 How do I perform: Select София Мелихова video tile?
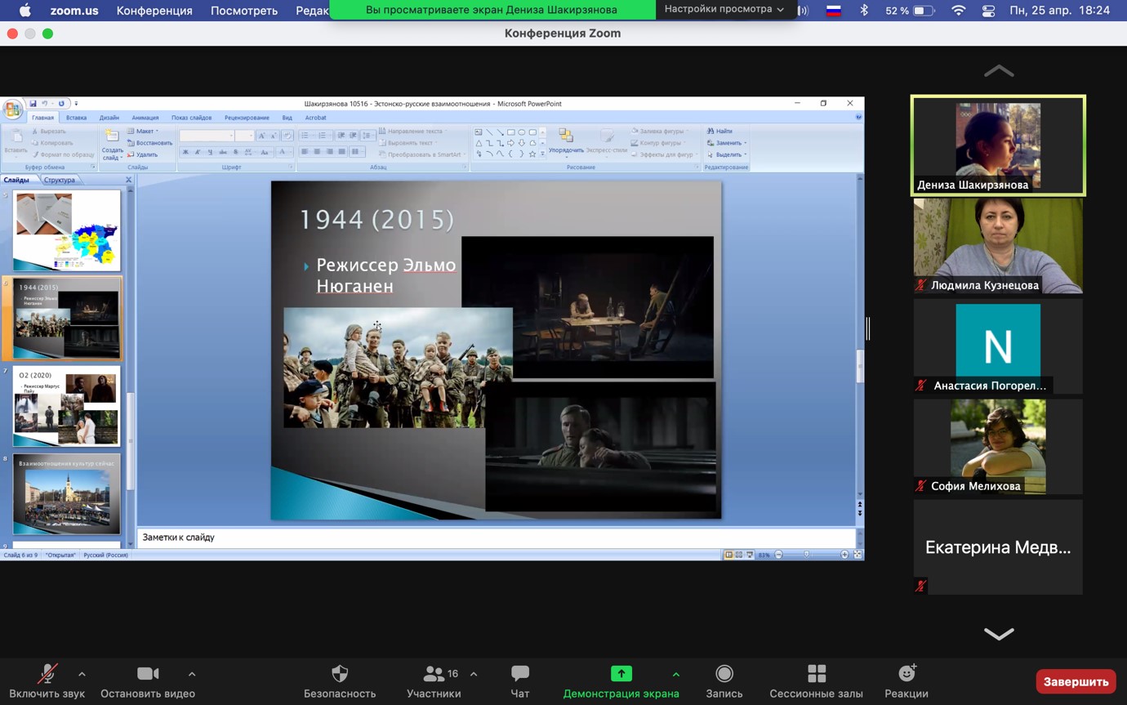coord(998,447)
